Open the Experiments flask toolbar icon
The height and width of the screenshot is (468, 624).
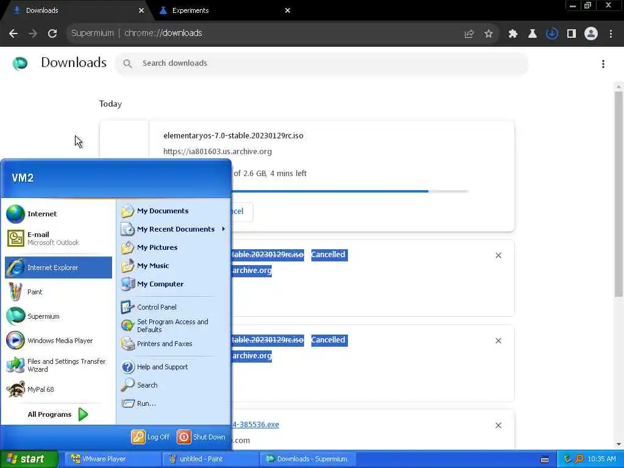click(x=532, y=34)
